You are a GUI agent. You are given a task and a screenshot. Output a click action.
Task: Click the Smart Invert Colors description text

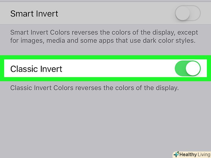click(102, 36)
